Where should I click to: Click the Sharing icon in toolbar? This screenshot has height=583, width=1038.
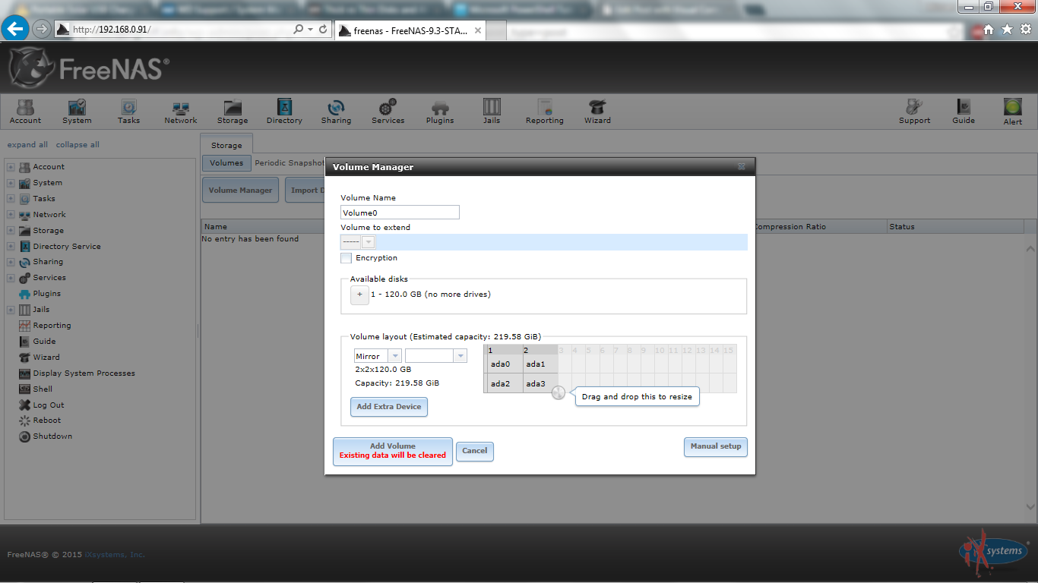[x=336, y=111]
